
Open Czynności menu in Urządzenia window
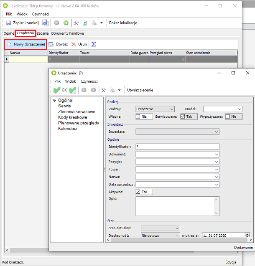[x=89, y=81]
